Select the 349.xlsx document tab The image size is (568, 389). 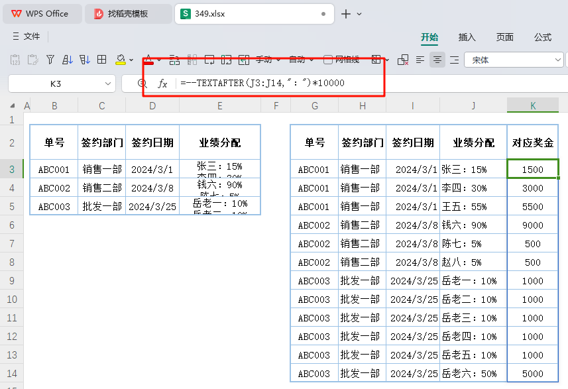[x=254, y=14]
